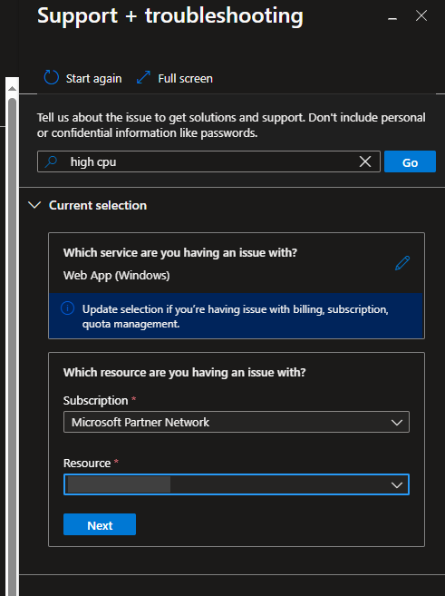The height and width of the screenshot is (596, 445).
Task: Open the Resource dropdown
Action: [x=237, y=484]
